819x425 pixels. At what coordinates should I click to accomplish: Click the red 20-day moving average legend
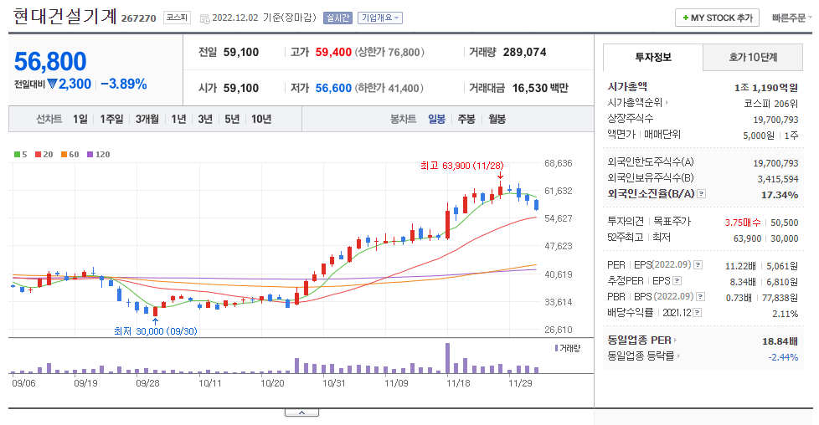(44, 155)
